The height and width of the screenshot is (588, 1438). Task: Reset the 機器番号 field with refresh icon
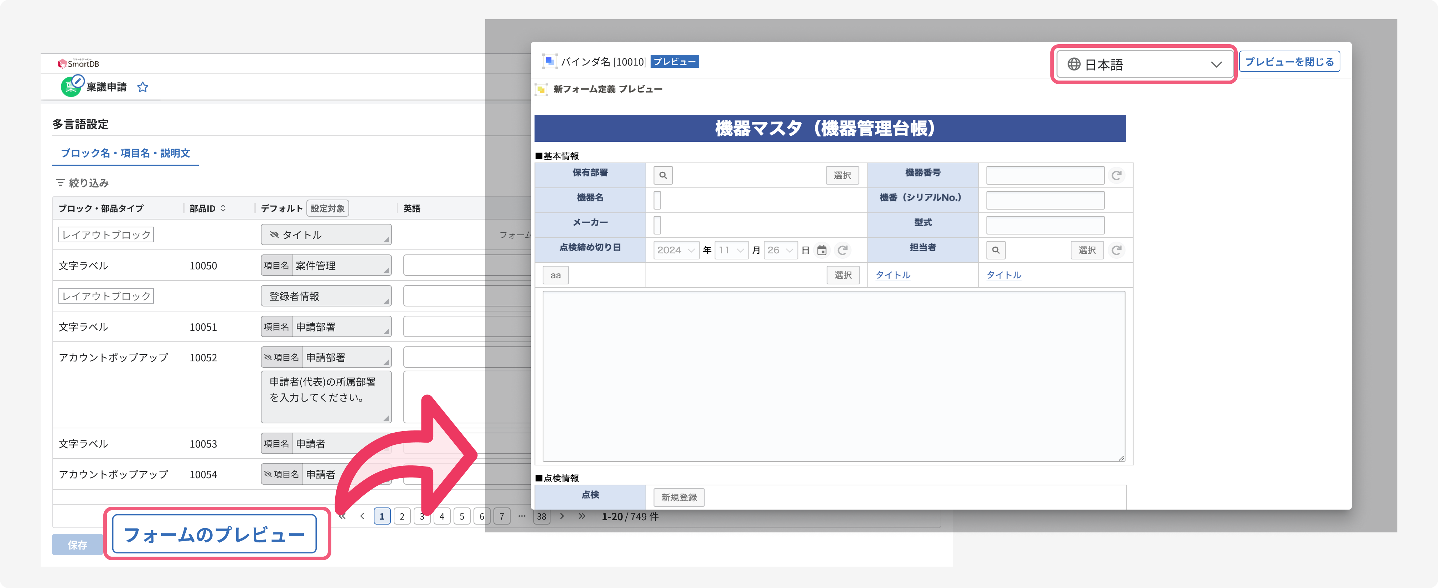tap(1117, 175)
